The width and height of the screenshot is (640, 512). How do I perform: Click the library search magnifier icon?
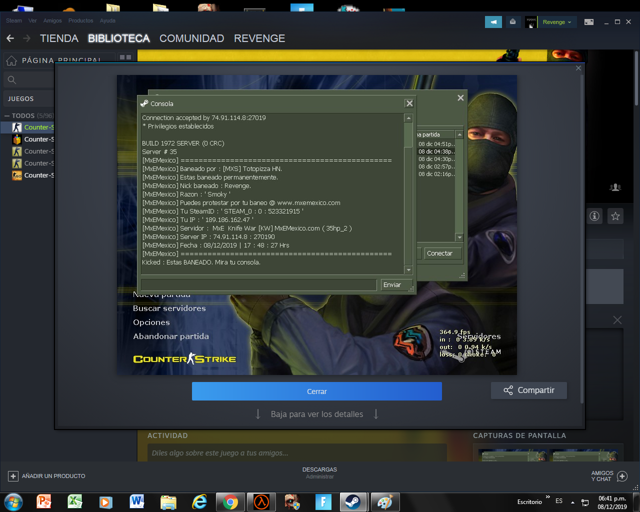pyautogui.click(x=12, y=79)
